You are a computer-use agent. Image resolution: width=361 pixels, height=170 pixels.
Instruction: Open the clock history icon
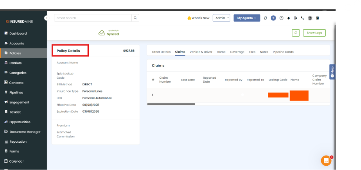point(281,18)
